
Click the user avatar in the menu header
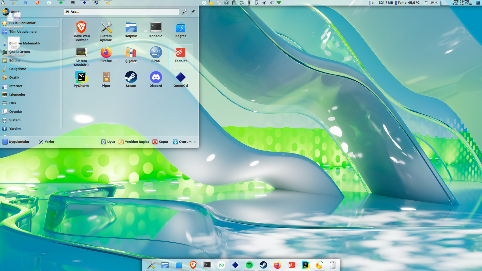(6, 12)
